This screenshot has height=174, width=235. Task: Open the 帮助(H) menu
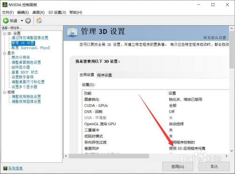[x=76, y=13]
